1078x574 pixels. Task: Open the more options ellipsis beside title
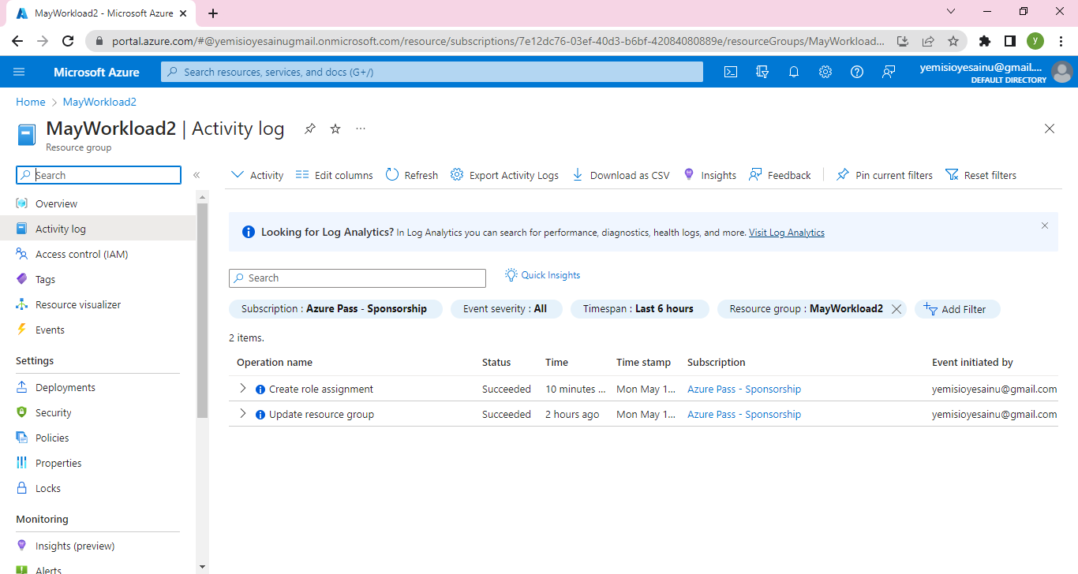361,129
